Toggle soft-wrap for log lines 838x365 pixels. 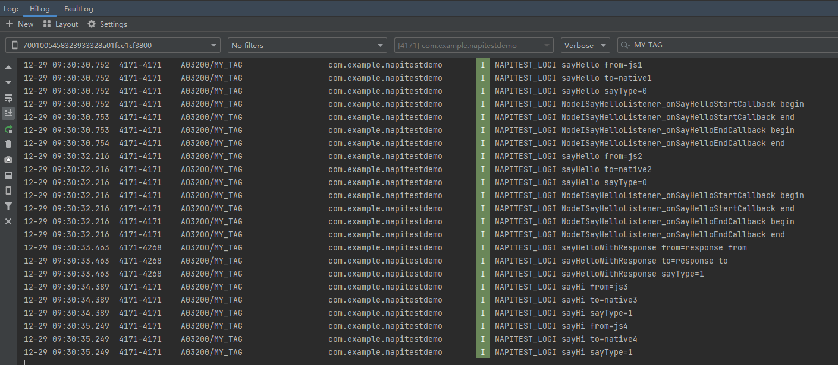click(8, 98)
